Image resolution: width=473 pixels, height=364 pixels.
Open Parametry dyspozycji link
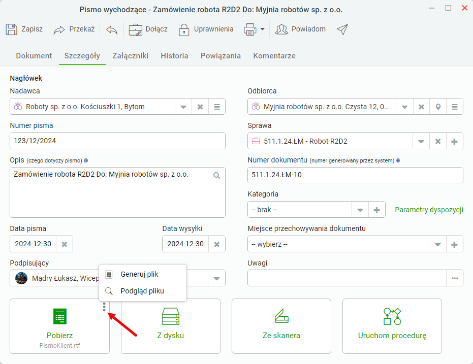point(429,210)
